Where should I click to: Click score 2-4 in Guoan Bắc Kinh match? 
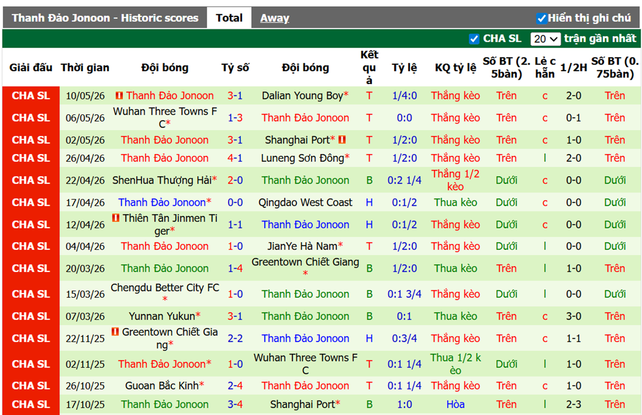click(x=235, y=386)
